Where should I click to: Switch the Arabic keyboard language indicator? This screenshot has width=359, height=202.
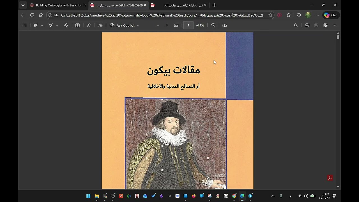pos(290,196)
